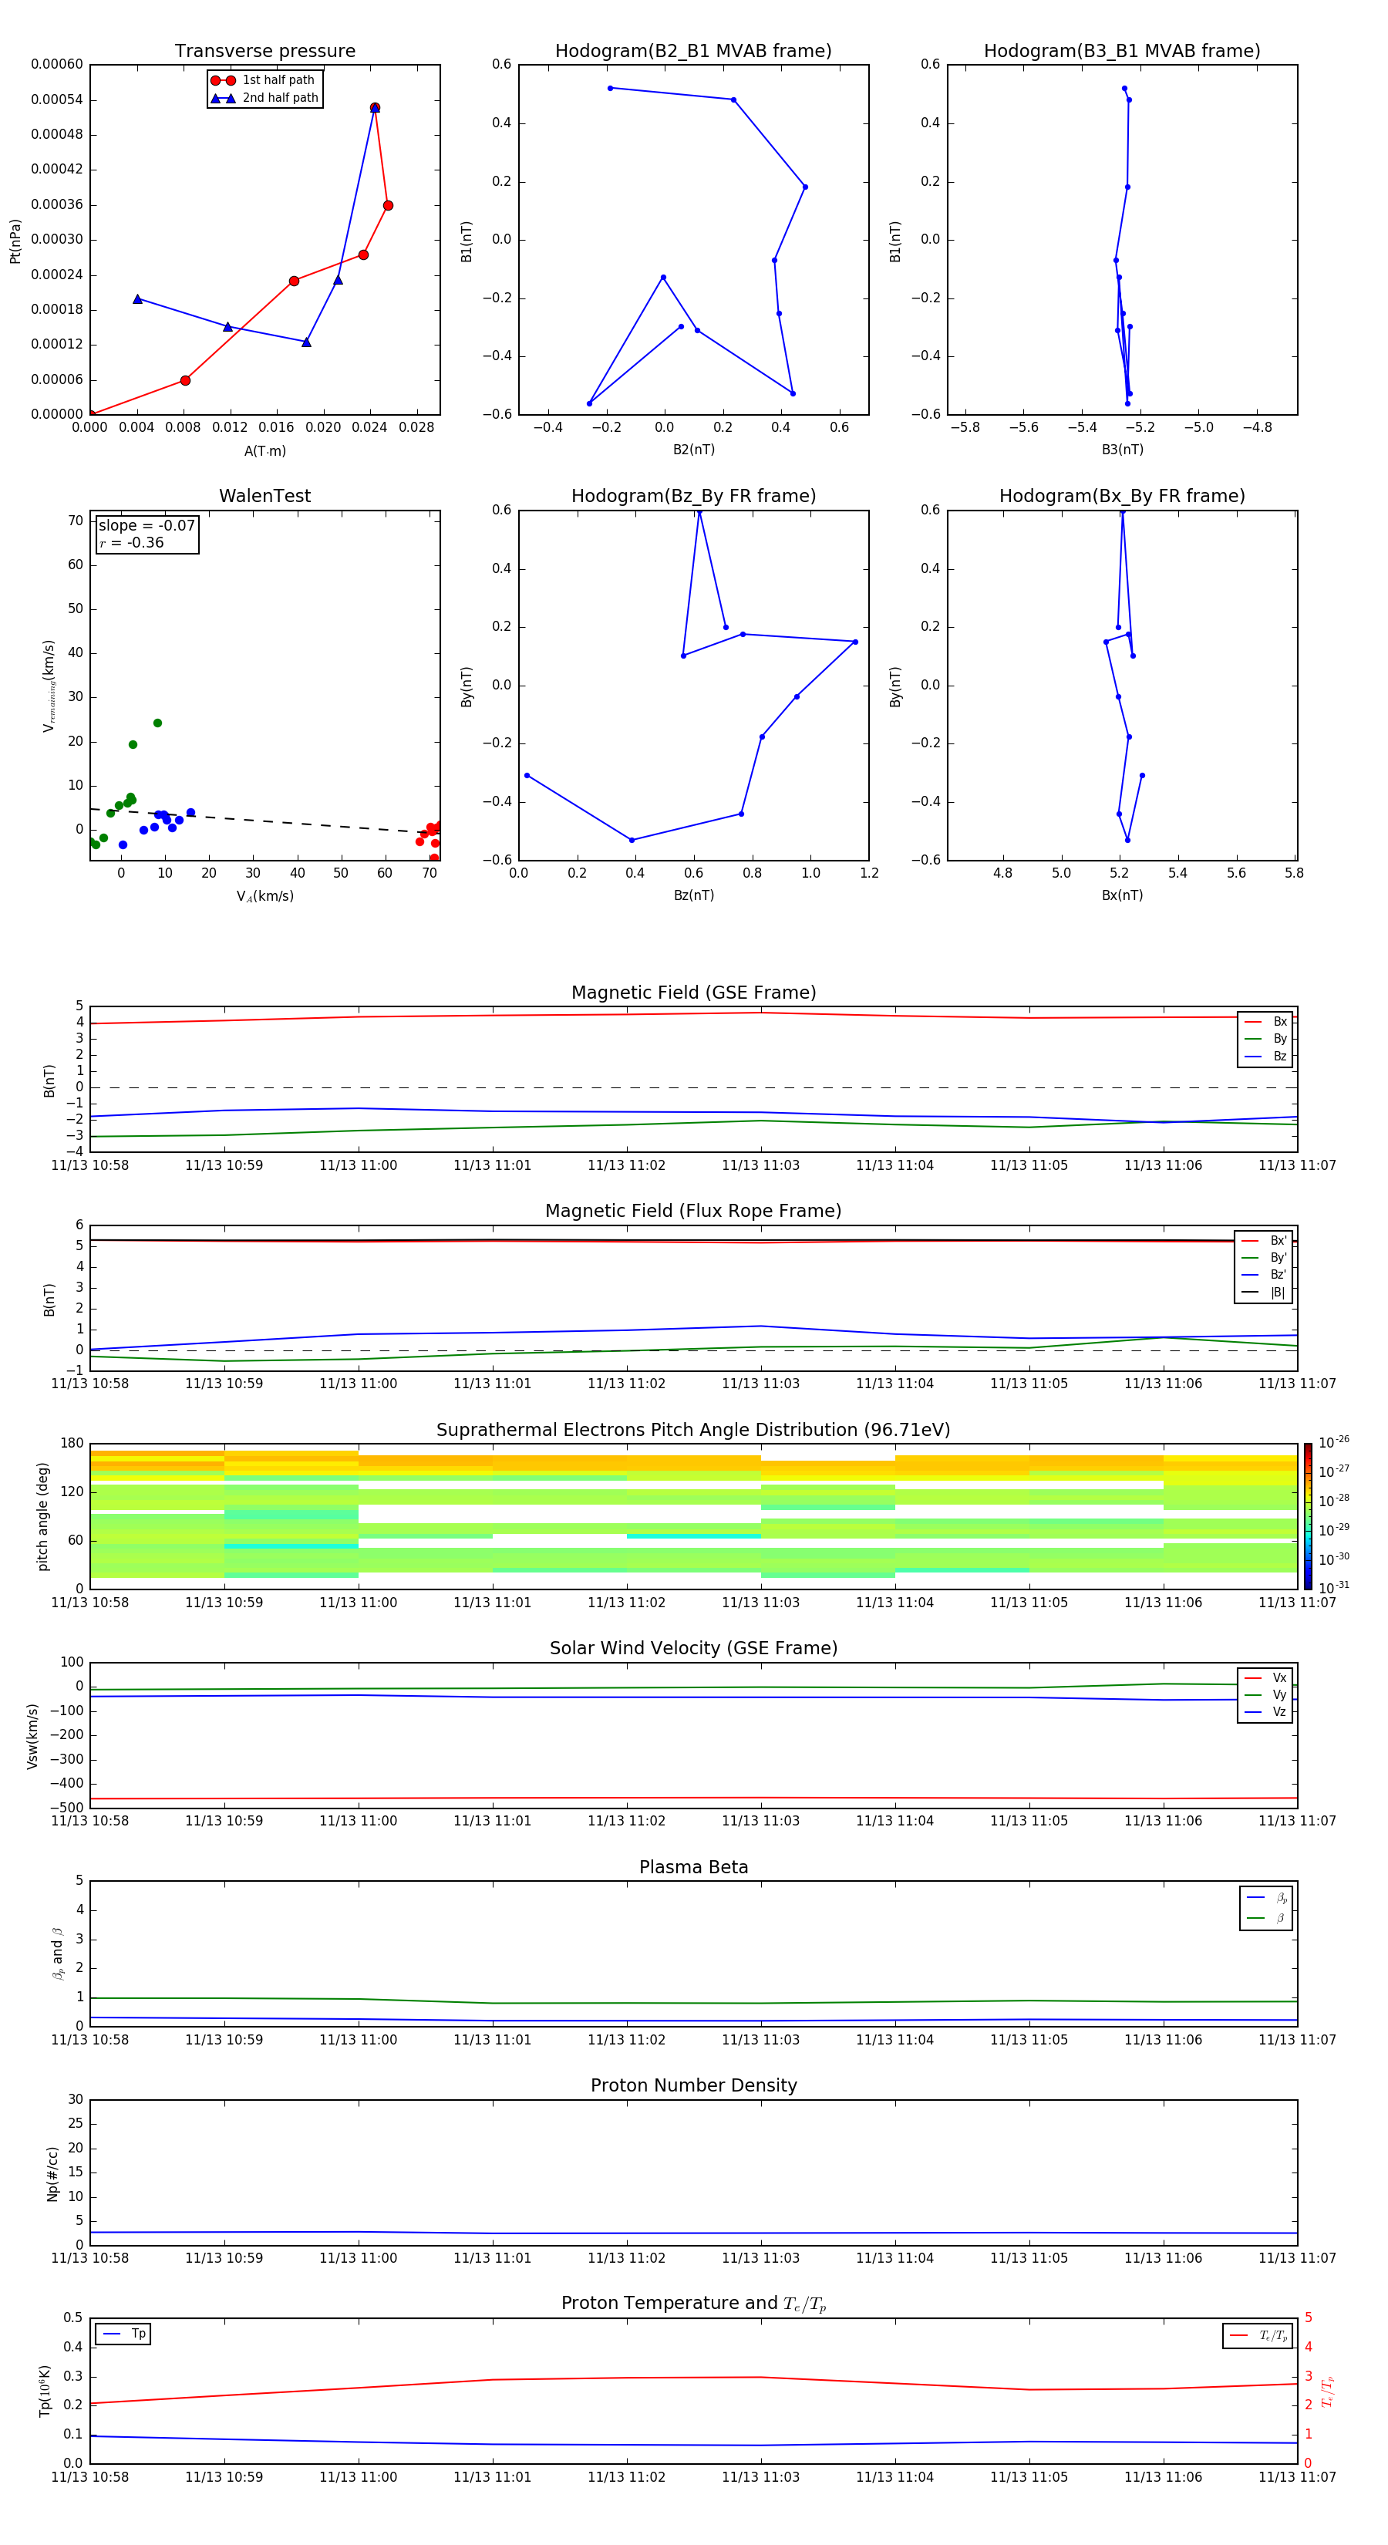Click '1st half path' legend entry
Image resolution: width=1388 pixels, height=2545 pixels.
(264, 80)
